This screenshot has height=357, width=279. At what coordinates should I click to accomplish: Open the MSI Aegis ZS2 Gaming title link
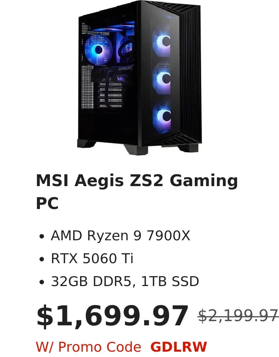pos(137,180)
